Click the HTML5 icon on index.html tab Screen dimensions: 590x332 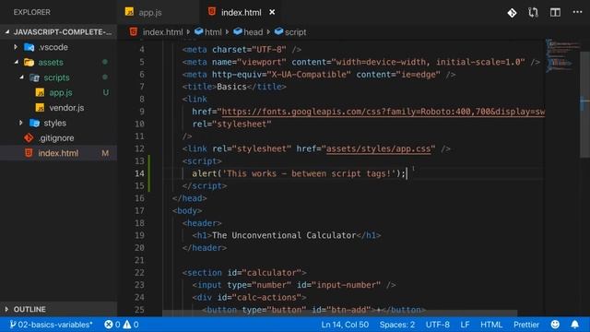click(x=212, y=12)
